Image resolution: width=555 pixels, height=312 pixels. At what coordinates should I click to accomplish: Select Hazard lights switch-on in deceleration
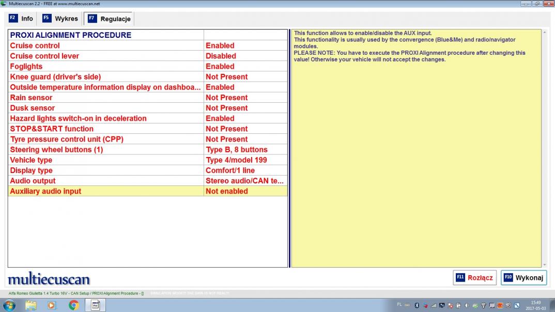pyautogui.click(x=148, y=118)
